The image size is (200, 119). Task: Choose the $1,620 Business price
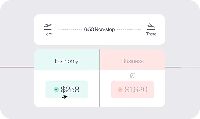[x=136, y=90]
